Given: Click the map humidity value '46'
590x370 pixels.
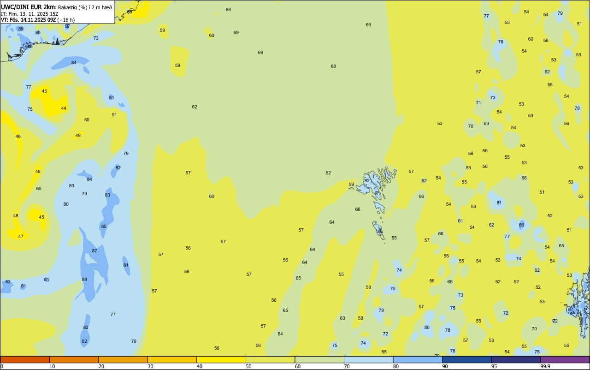Looking at the screenshot, I should (18, 137).
